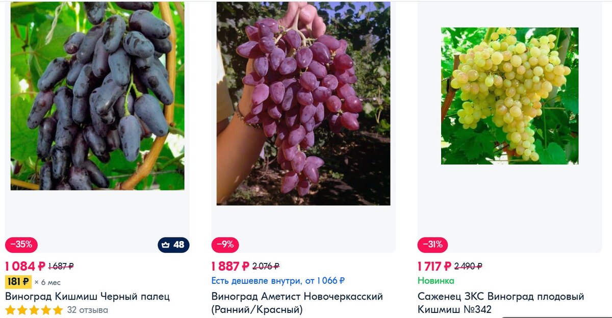
Task: Click the 1 887 ₽ price
Action: tap(231, 266)
